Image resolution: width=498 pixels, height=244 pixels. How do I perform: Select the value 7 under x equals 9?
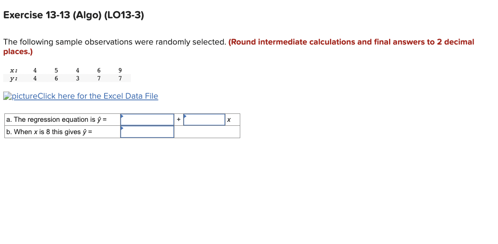pyautogui.click(x=120, y=78)
